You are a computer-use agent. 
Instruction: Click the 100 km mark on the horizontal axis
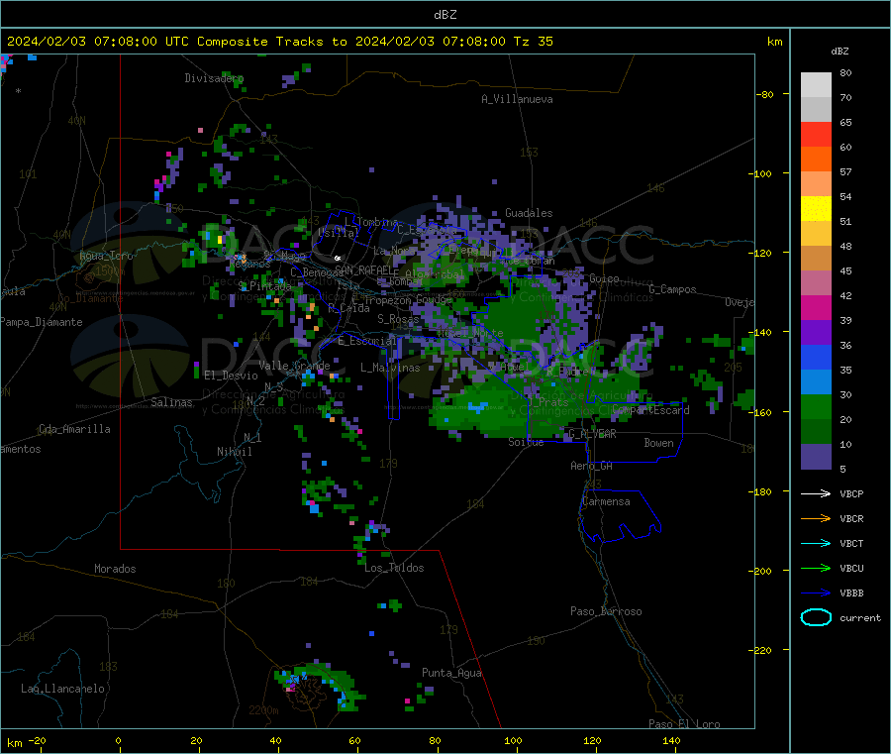(x=513, y=740)
